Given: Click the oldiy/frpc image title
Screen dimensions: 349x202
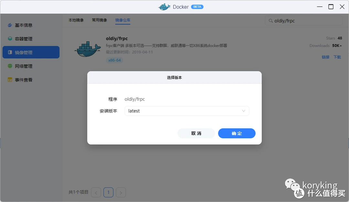Looking at the screenshot, I should pyautogui.click(x=117, y=38).
